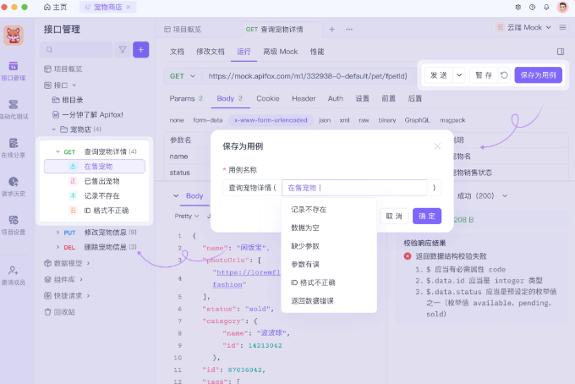575x384 pixels.
Task: Add a new tab with the plus icon
Action: point(331,30)
